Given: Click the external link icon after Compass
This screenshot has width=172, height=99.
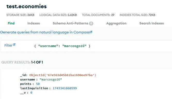Looking at the screenshot, I should tap(91, 32).
